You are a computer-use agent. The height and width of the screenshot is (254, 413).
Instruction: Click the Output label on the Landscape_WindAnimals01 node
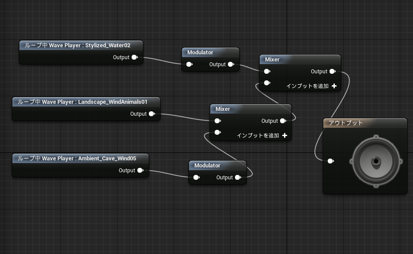click(x=138, y=114)
